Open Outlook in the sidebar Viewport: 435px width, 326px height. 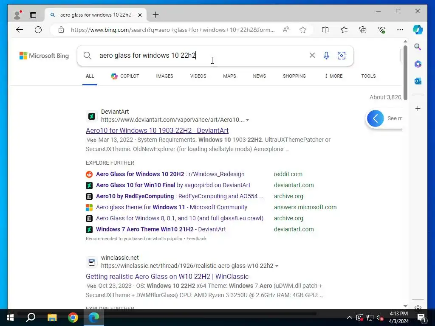[418, 81]
